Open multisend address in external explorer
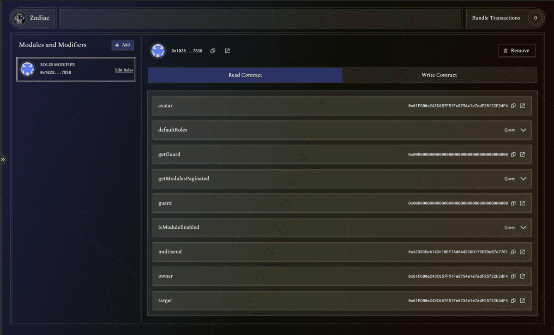This screenshot has height=335, width=554. (522, 252)
